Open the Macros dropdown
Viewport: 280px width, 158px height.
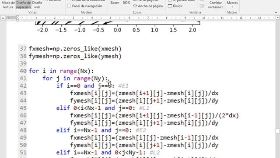(232, 5)
